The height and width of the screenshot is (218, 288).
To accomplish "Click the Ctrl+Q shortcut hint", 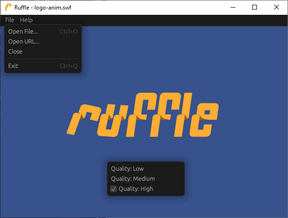I will tap(68, 66).
